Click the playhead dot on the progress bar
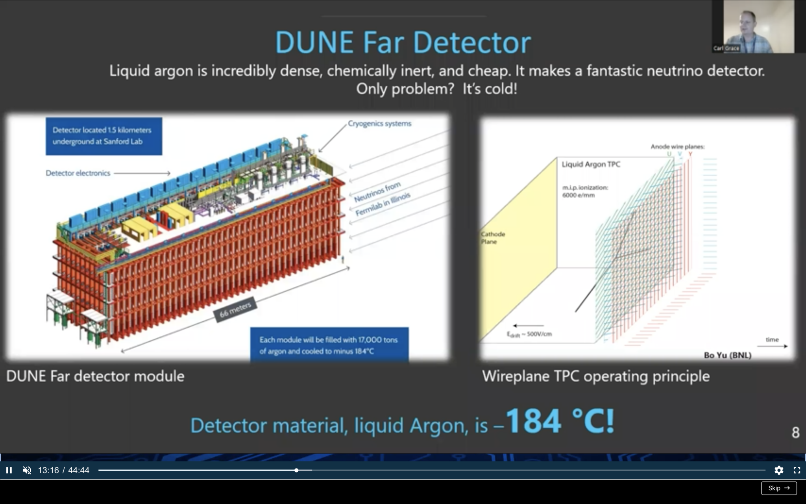Viewport: 806px width, 504px height. point(296,470)
